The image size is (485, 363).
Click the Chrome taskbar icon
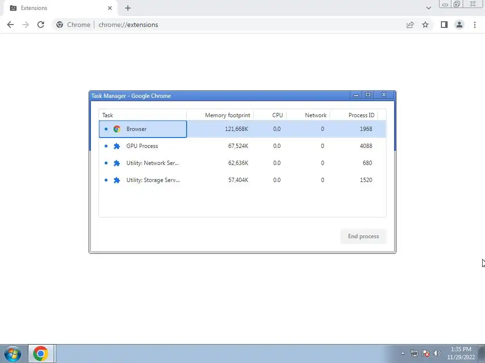point(41,354)
